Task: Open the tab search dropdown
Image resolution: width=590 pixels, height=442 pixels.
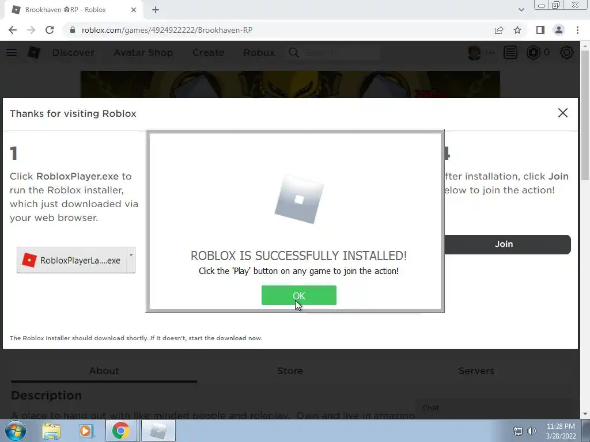Action: click(x=521, y=10)
